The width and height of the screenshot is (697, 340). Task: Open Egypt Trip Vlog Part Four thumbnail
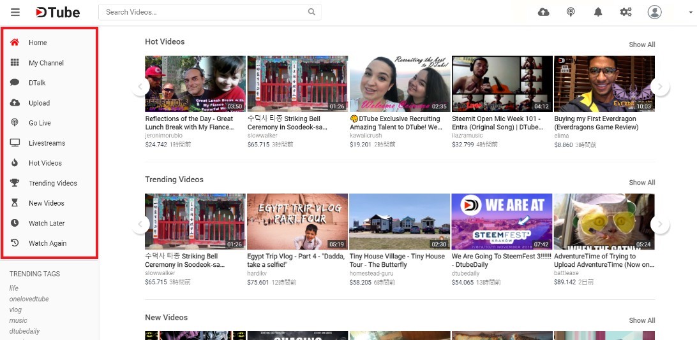297,222
